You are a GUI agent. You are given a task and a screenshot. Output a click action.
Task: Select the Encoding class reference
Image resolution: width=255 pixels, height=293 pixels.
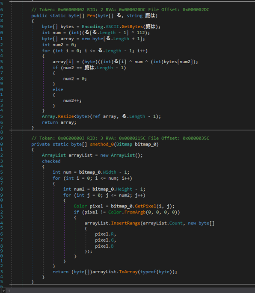click(x=92, y=27)
